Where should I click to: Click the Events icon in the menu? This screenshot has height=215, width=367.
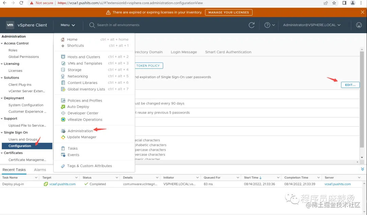(x=63, y=155)
